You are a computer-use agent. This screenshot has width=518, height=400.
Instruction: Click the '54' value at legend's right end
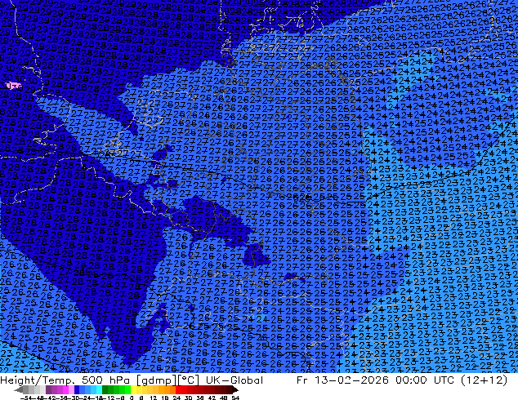[x=235, y=398]
